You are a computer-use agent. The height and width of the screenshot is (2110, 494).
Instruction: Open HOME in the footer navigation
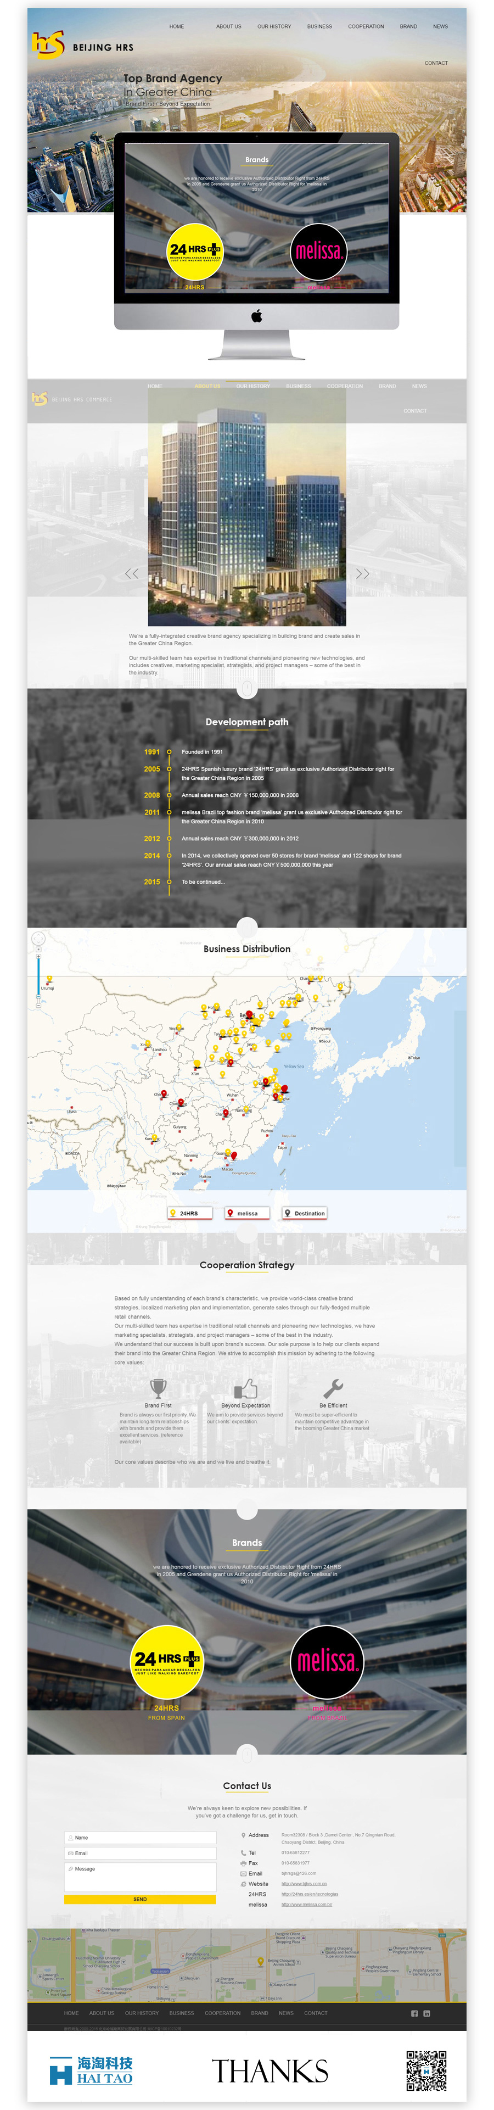[71, 2013]
